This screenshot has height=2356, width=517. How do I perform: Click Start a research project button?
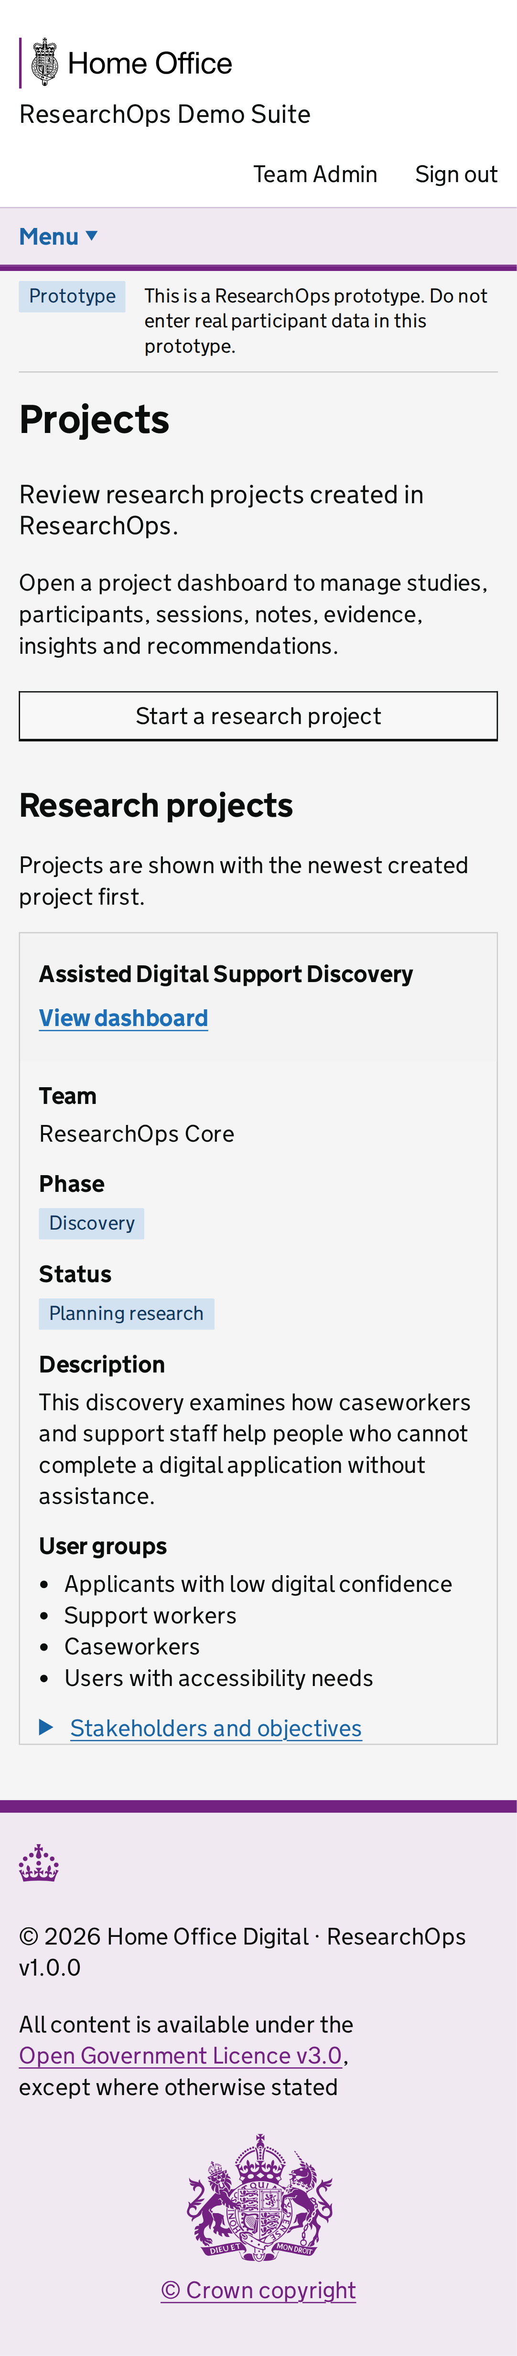[258, 716]
